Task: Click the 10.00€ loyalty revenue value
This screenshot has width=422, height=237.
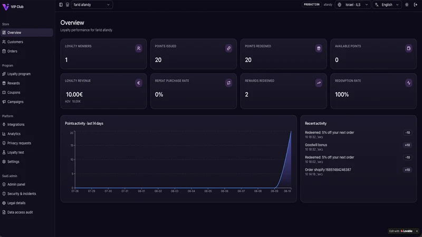Action: (x=74, y=95)
